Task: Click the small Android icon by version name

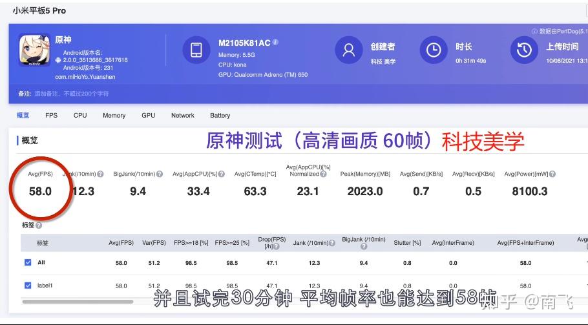Action: pyautogui.click(x=58, y=60)
